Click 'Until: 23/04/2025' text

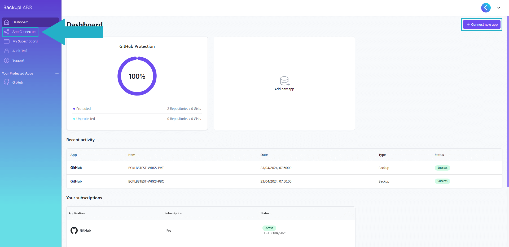[274, 233]
